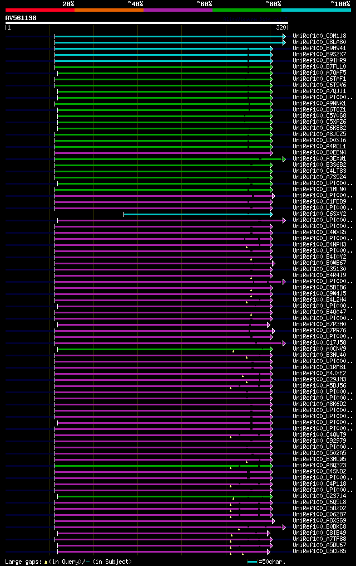
Task: Select hit label UniRef100_C5XRZ6
Action: pos(319,122)
